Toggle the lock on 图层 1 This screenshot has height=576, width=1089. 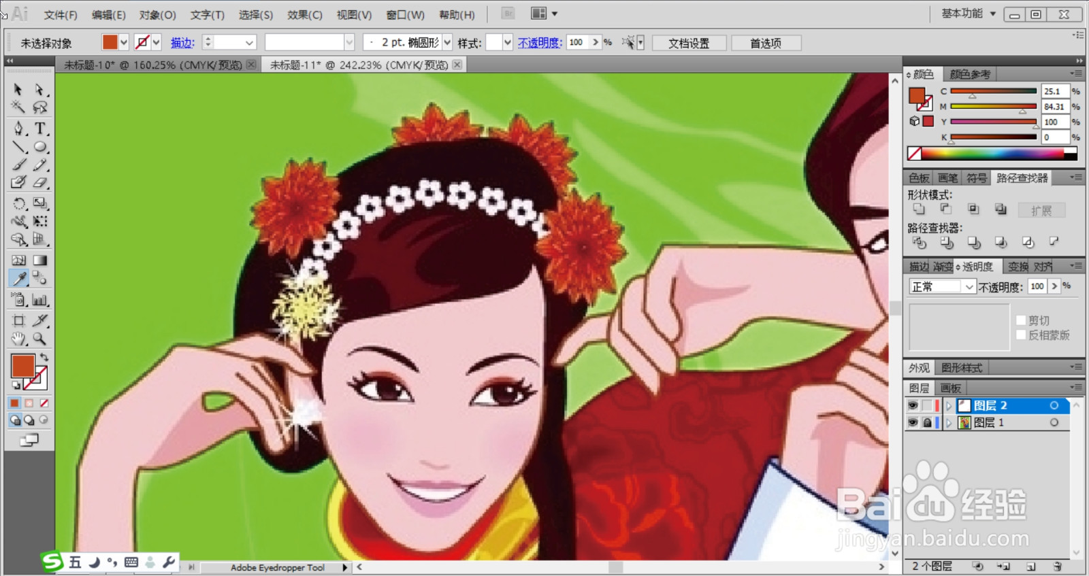(927, 422)
